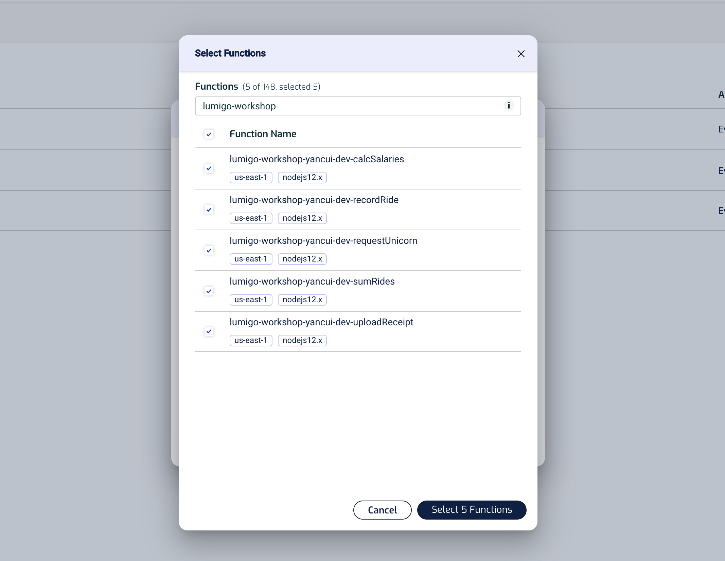The height and width of the screenshot is (561, 725).
Task: Click nodejs12.x tag under requestUnicorn
Action: click(x=302, y=259)
